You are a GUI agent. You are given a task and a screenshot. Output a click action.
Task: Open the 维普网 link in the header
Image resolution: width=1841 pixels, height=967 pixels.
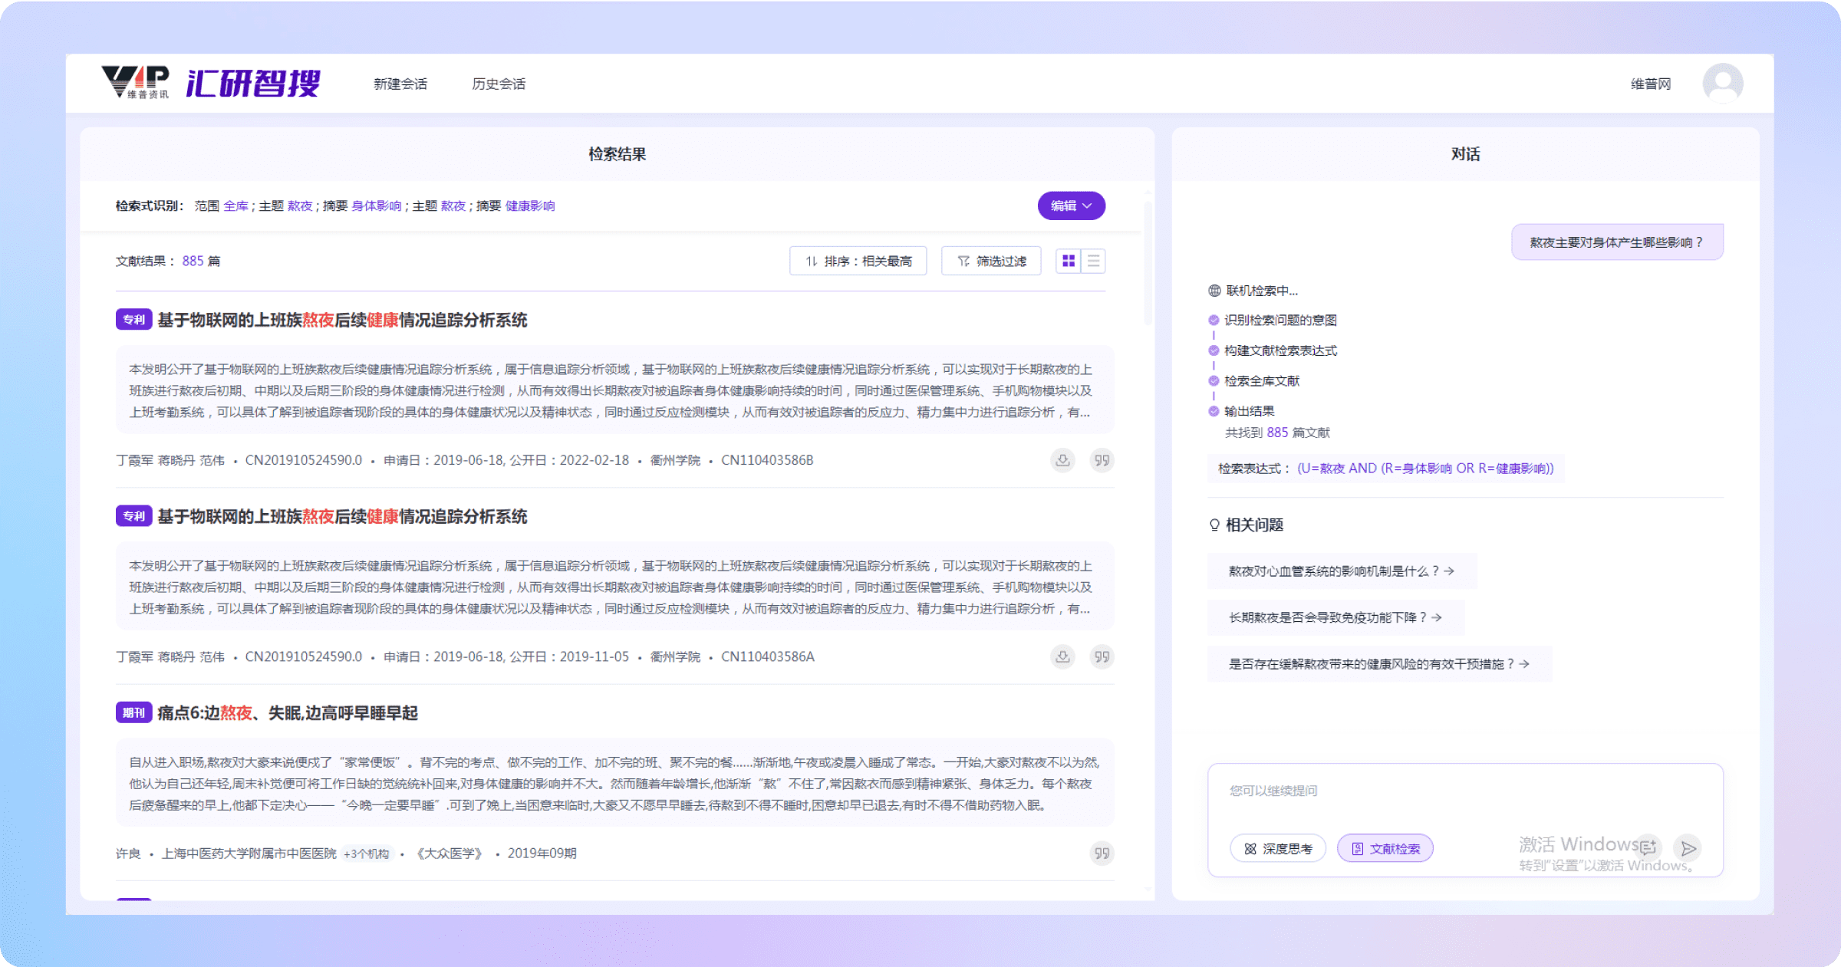click(1650, 84)
